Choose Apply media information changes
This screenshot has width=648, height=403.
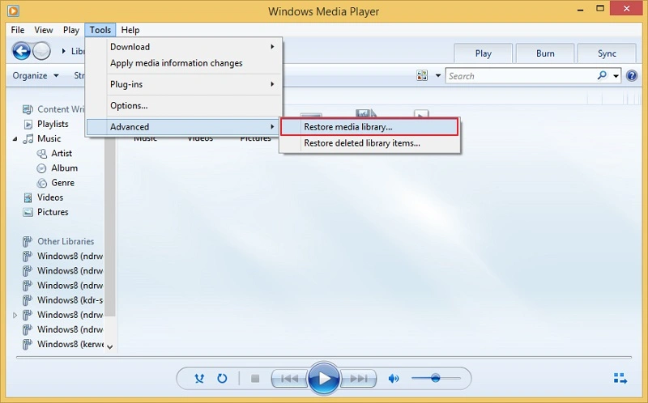pos(185,63)
